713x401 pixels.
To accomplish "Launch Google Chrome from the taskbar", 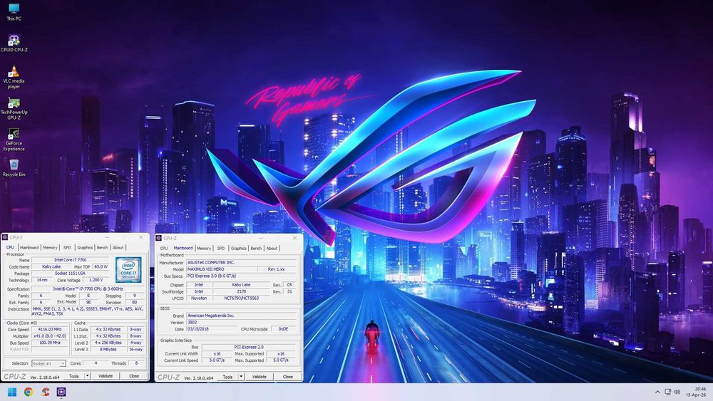I will tap(29, 392).
